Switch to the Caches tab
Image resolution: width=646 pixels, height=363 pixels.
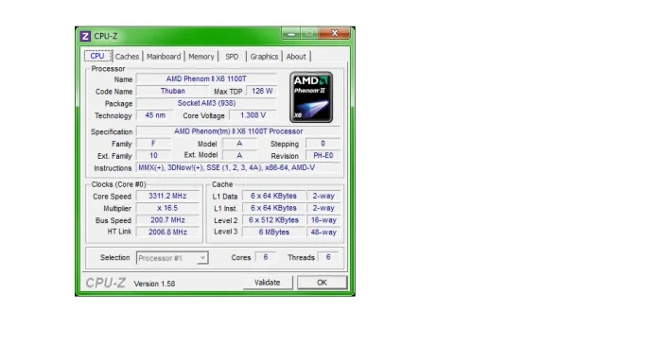(x=127, y=57)
